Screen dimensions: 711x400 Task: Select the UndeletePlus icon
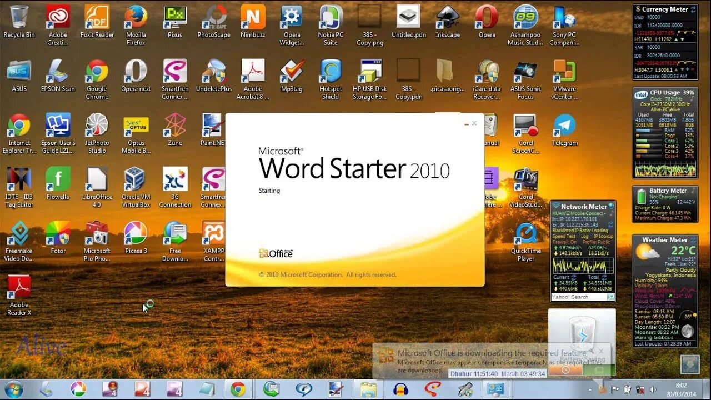point(214,76)
